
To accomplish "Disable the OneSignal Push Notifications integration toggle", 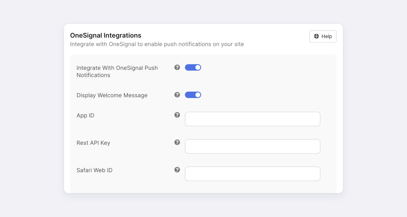I will tap(193, 68).
